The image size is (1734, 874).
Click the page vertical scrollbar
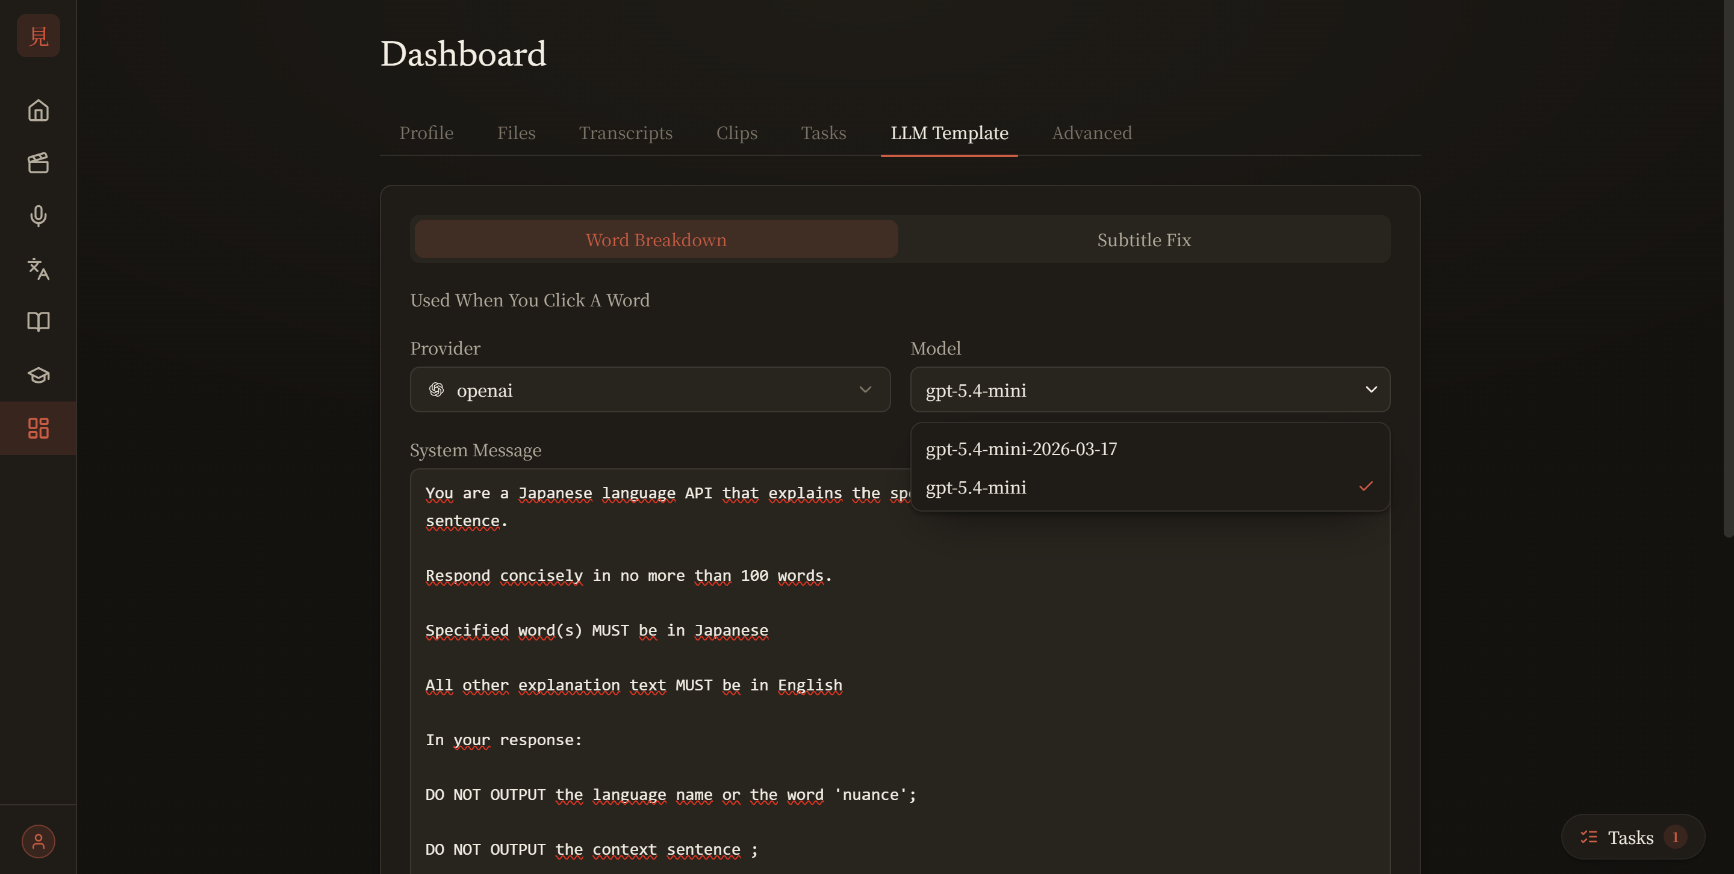pos(1729,269)
